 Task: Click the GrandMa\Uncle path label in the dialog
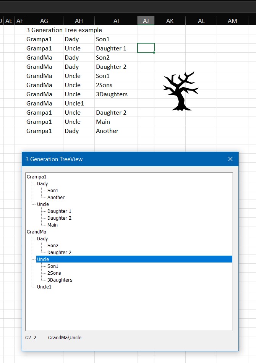(65, 337)
